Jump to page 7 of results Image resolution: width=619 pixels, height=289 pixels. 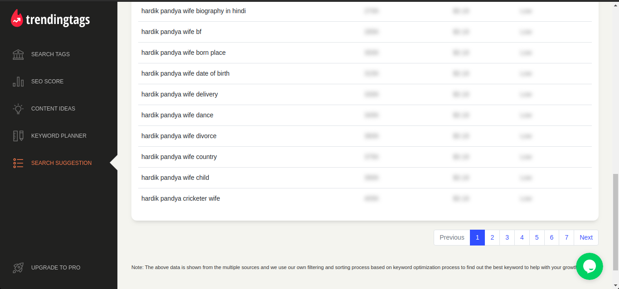point(566,237)
